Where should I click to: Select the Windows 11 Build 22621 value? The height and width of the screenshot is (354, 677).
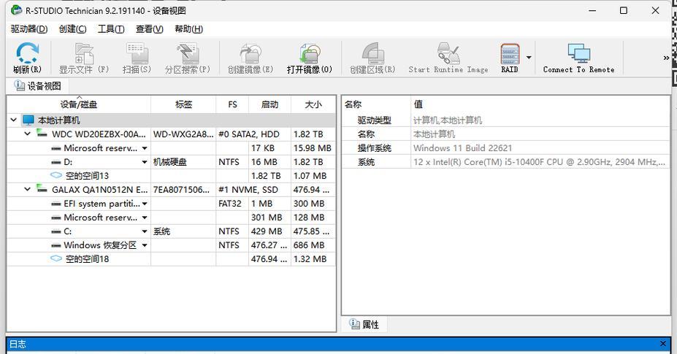(462, 148)
